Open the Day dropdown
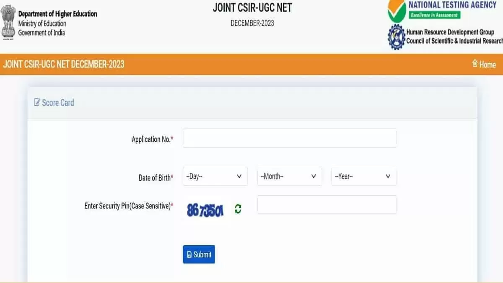 pos(215,176)
